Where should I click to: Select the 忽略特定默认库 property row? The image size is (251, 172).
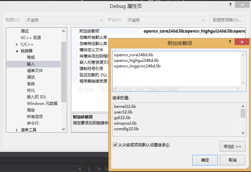click(93, 44)
